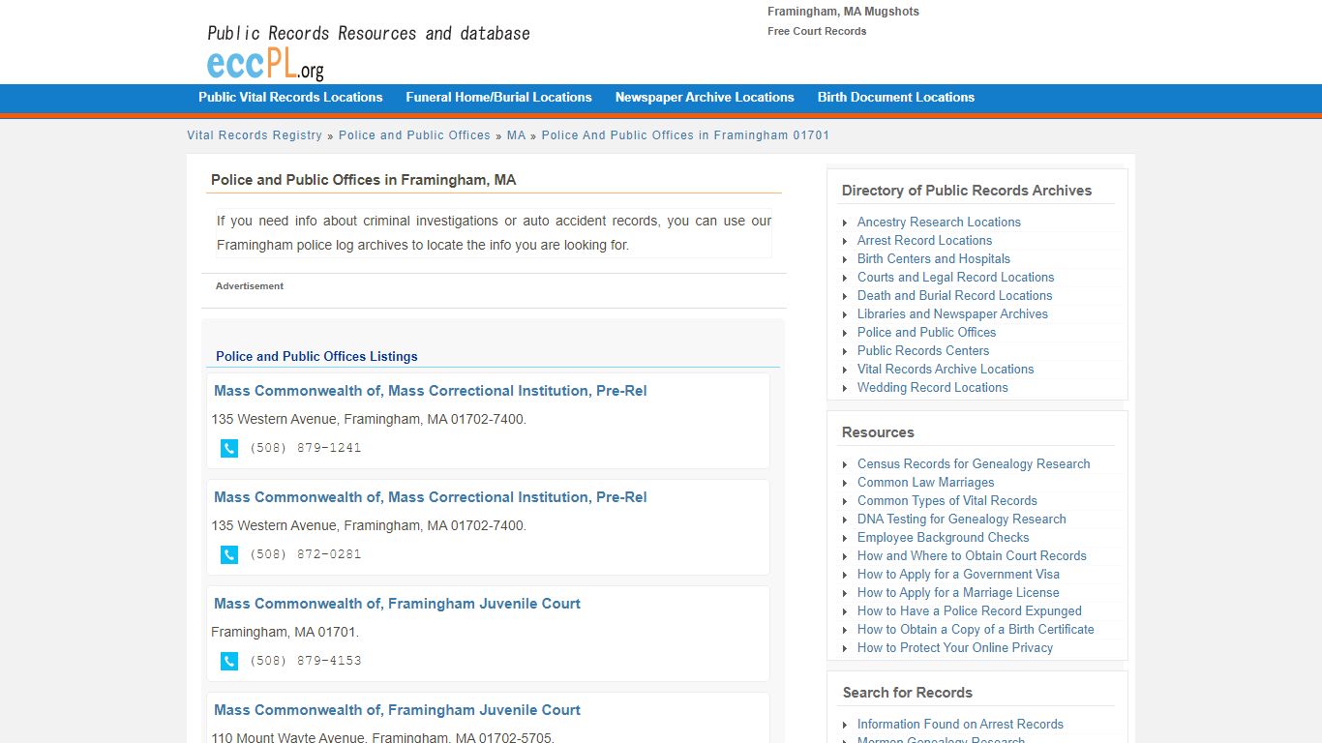Click first 135 Western Avenue address text

click(369, 420)
